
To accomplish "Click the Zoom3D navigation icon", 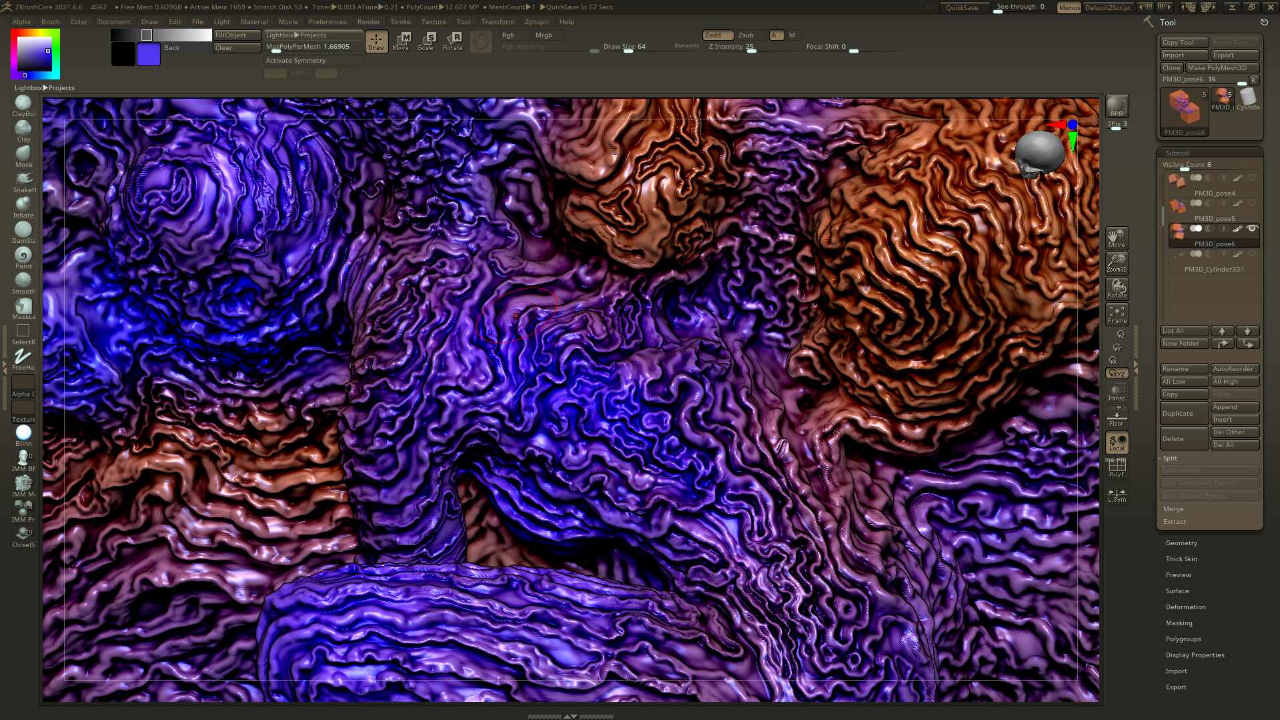I will [1117, 263].
